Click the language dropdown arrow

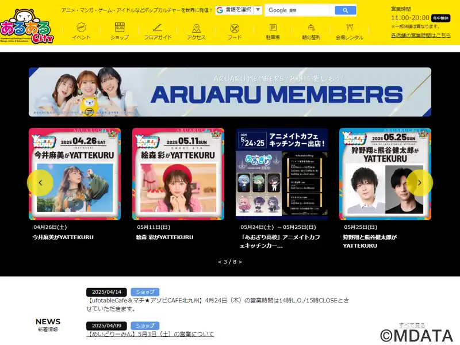(x=258, y=10)
